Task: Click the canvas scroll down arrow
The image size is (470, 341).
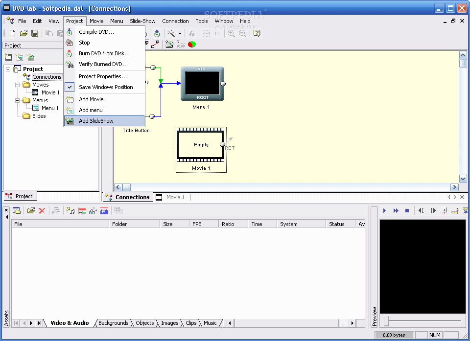Action: (x=463, y=179)
